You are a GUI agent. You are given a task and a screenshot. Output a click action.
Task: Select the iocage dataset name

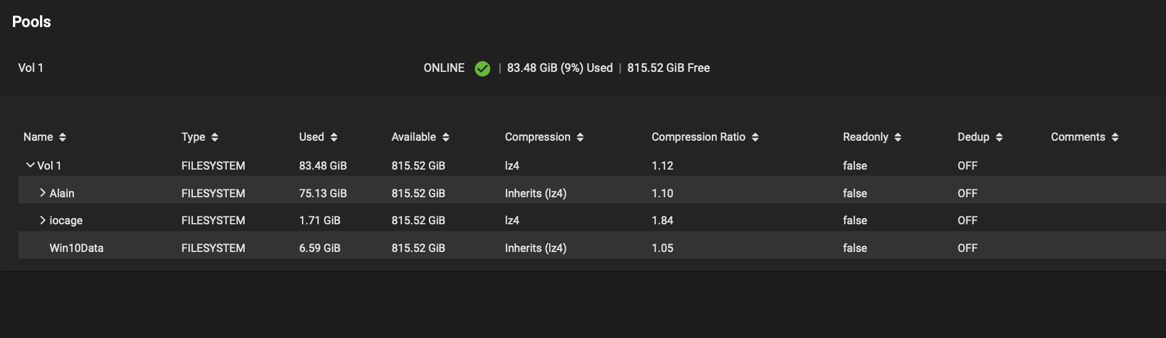66,221
